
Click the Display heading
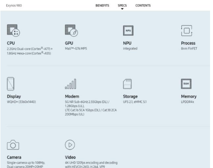[x=14, y=96]
